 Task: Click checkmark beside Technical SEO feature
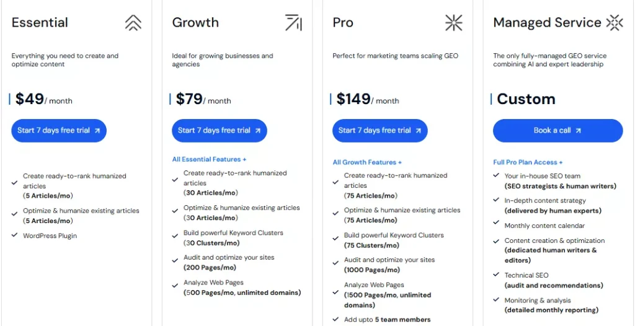[x=497, y=275]
